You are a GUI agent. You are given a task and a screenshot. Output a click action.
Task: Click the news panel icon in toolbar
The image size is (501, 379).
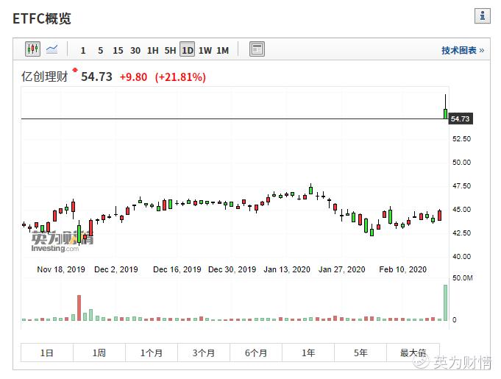[x=257, y=49]
